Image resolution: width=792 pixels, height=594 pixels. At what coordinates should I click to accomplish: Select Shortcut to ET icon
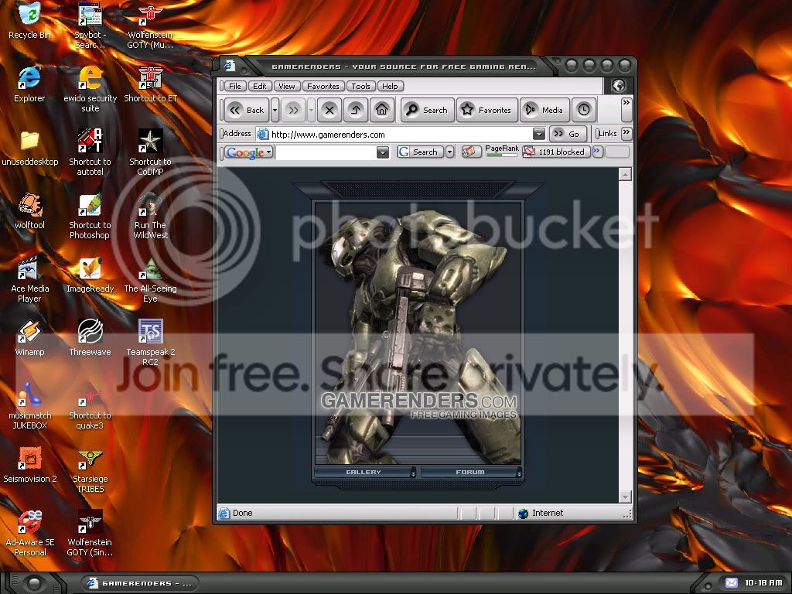(150, 84)
